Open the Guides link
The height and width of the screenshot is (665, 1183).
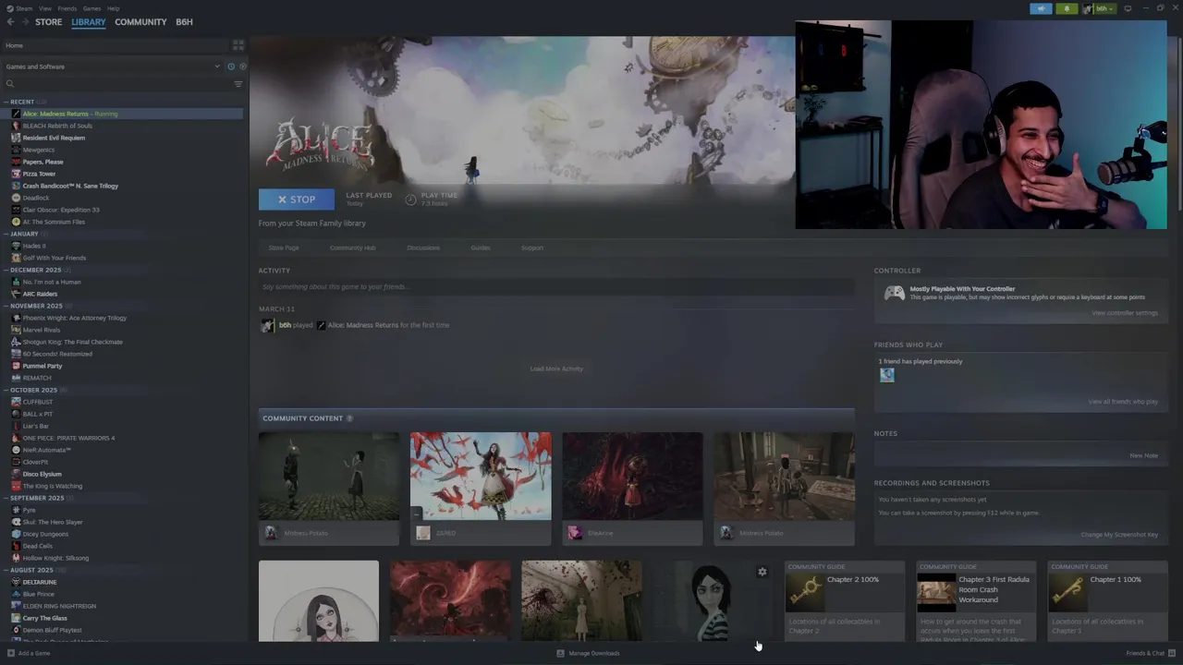click(x=481, y=248)
